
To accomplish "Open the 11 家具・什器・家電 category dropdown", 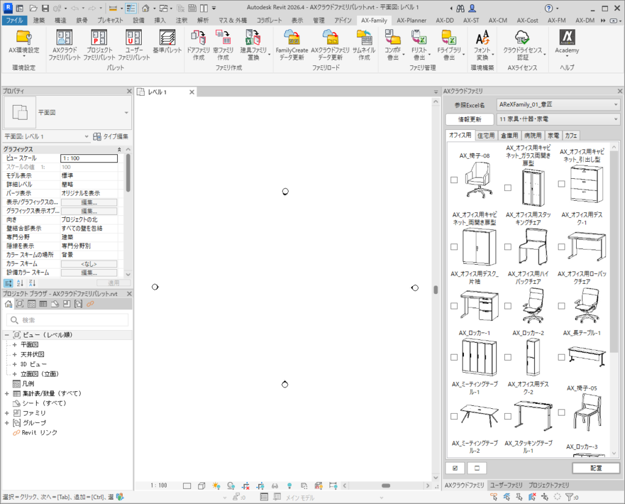I will point(557,119).
